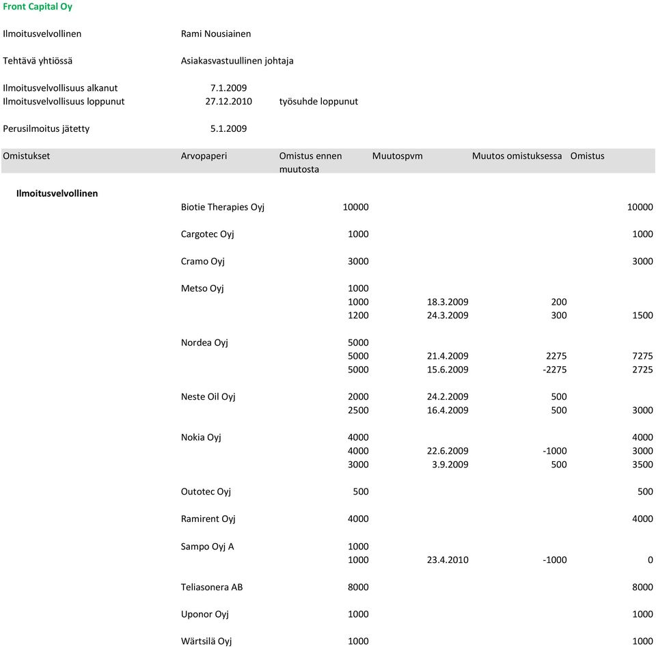Click the filing date 5.1.2009
Viewport: 656px width, 647px height.
(x=228, y=129)
